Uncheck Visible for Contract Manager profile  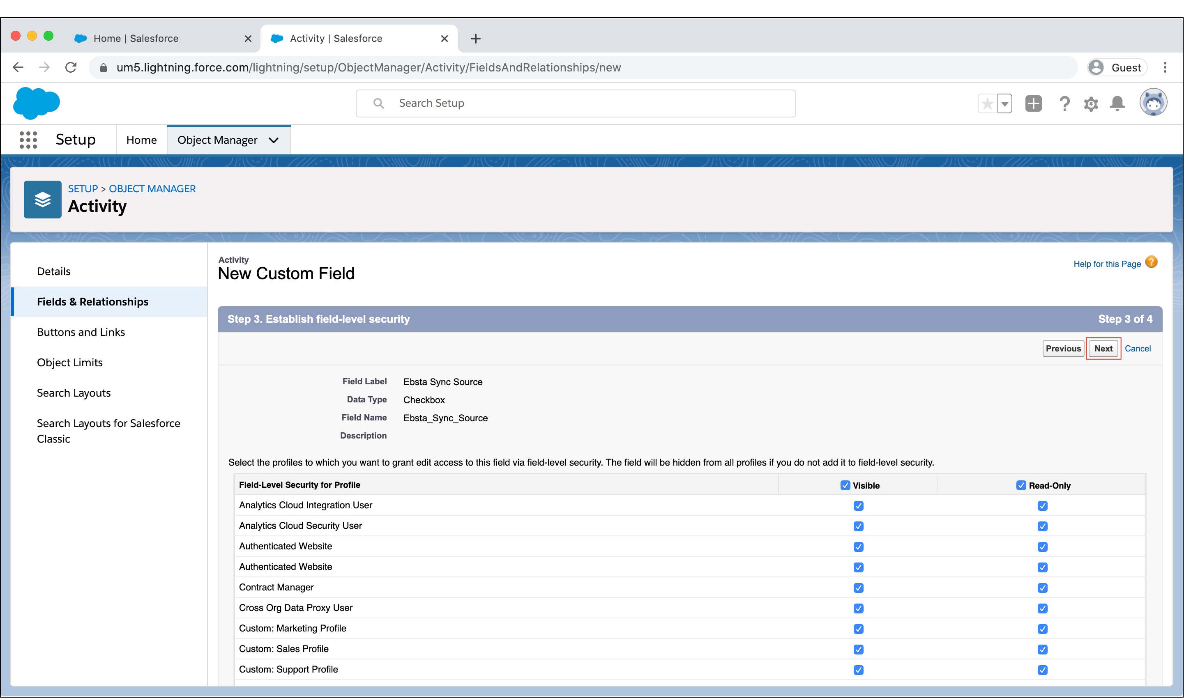tap(858, 588)
